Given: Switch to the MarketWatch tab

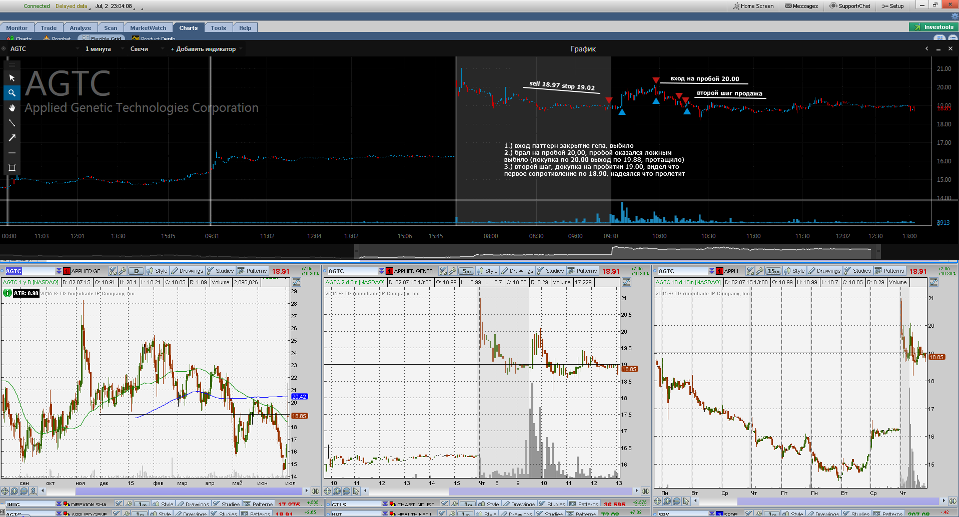Looking at the screenshot, I should (x=148, y=28).
